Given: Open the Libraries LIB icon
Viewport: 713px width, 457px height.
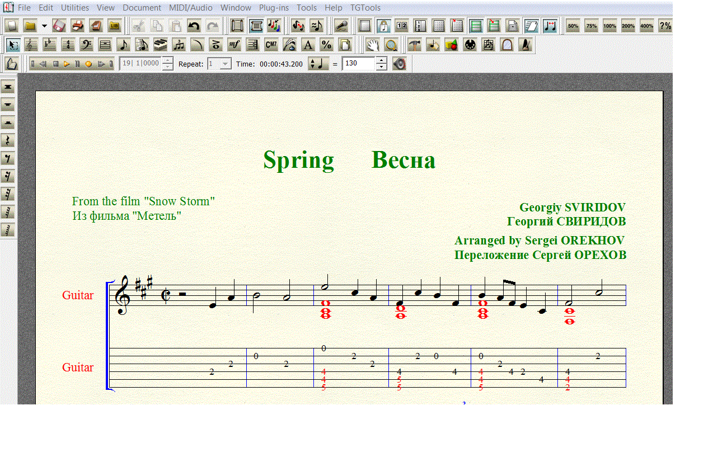Looking at the screenshot, I should click(x=115, y=25).
